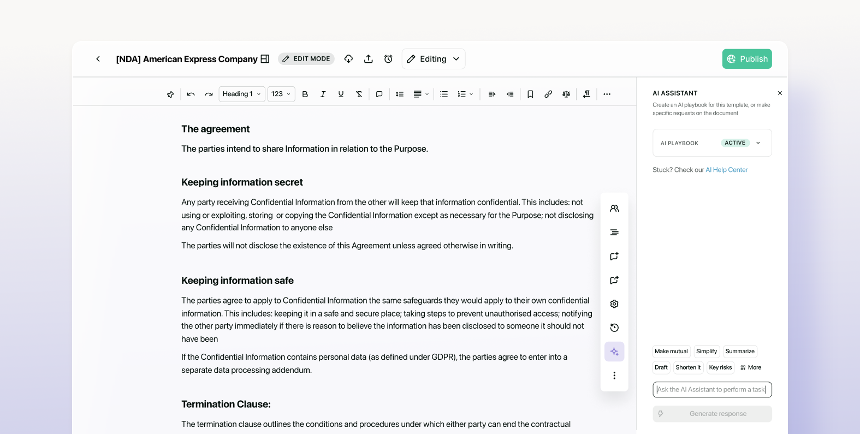Screen dimensions: 860x434
Task: Click the pin icon in the toolbar
Action: point(170,94)
